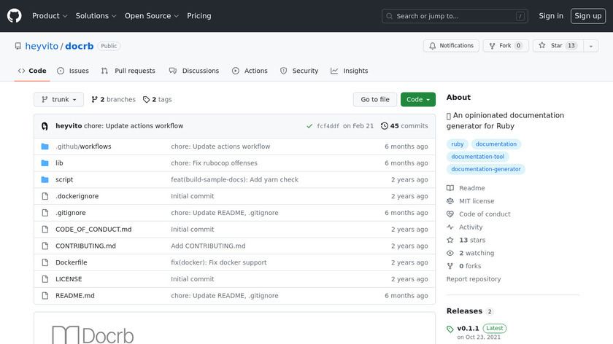
Task: Click the documentation topic tag
Action: (x=496, y=144)
